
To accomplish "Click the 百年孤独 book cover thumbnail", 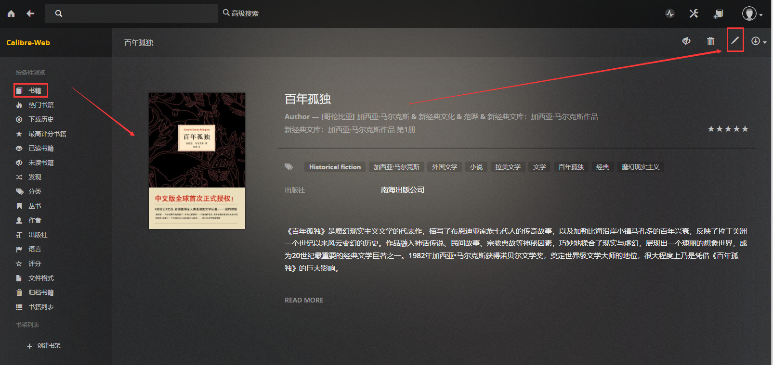I will tap(197, 161).
